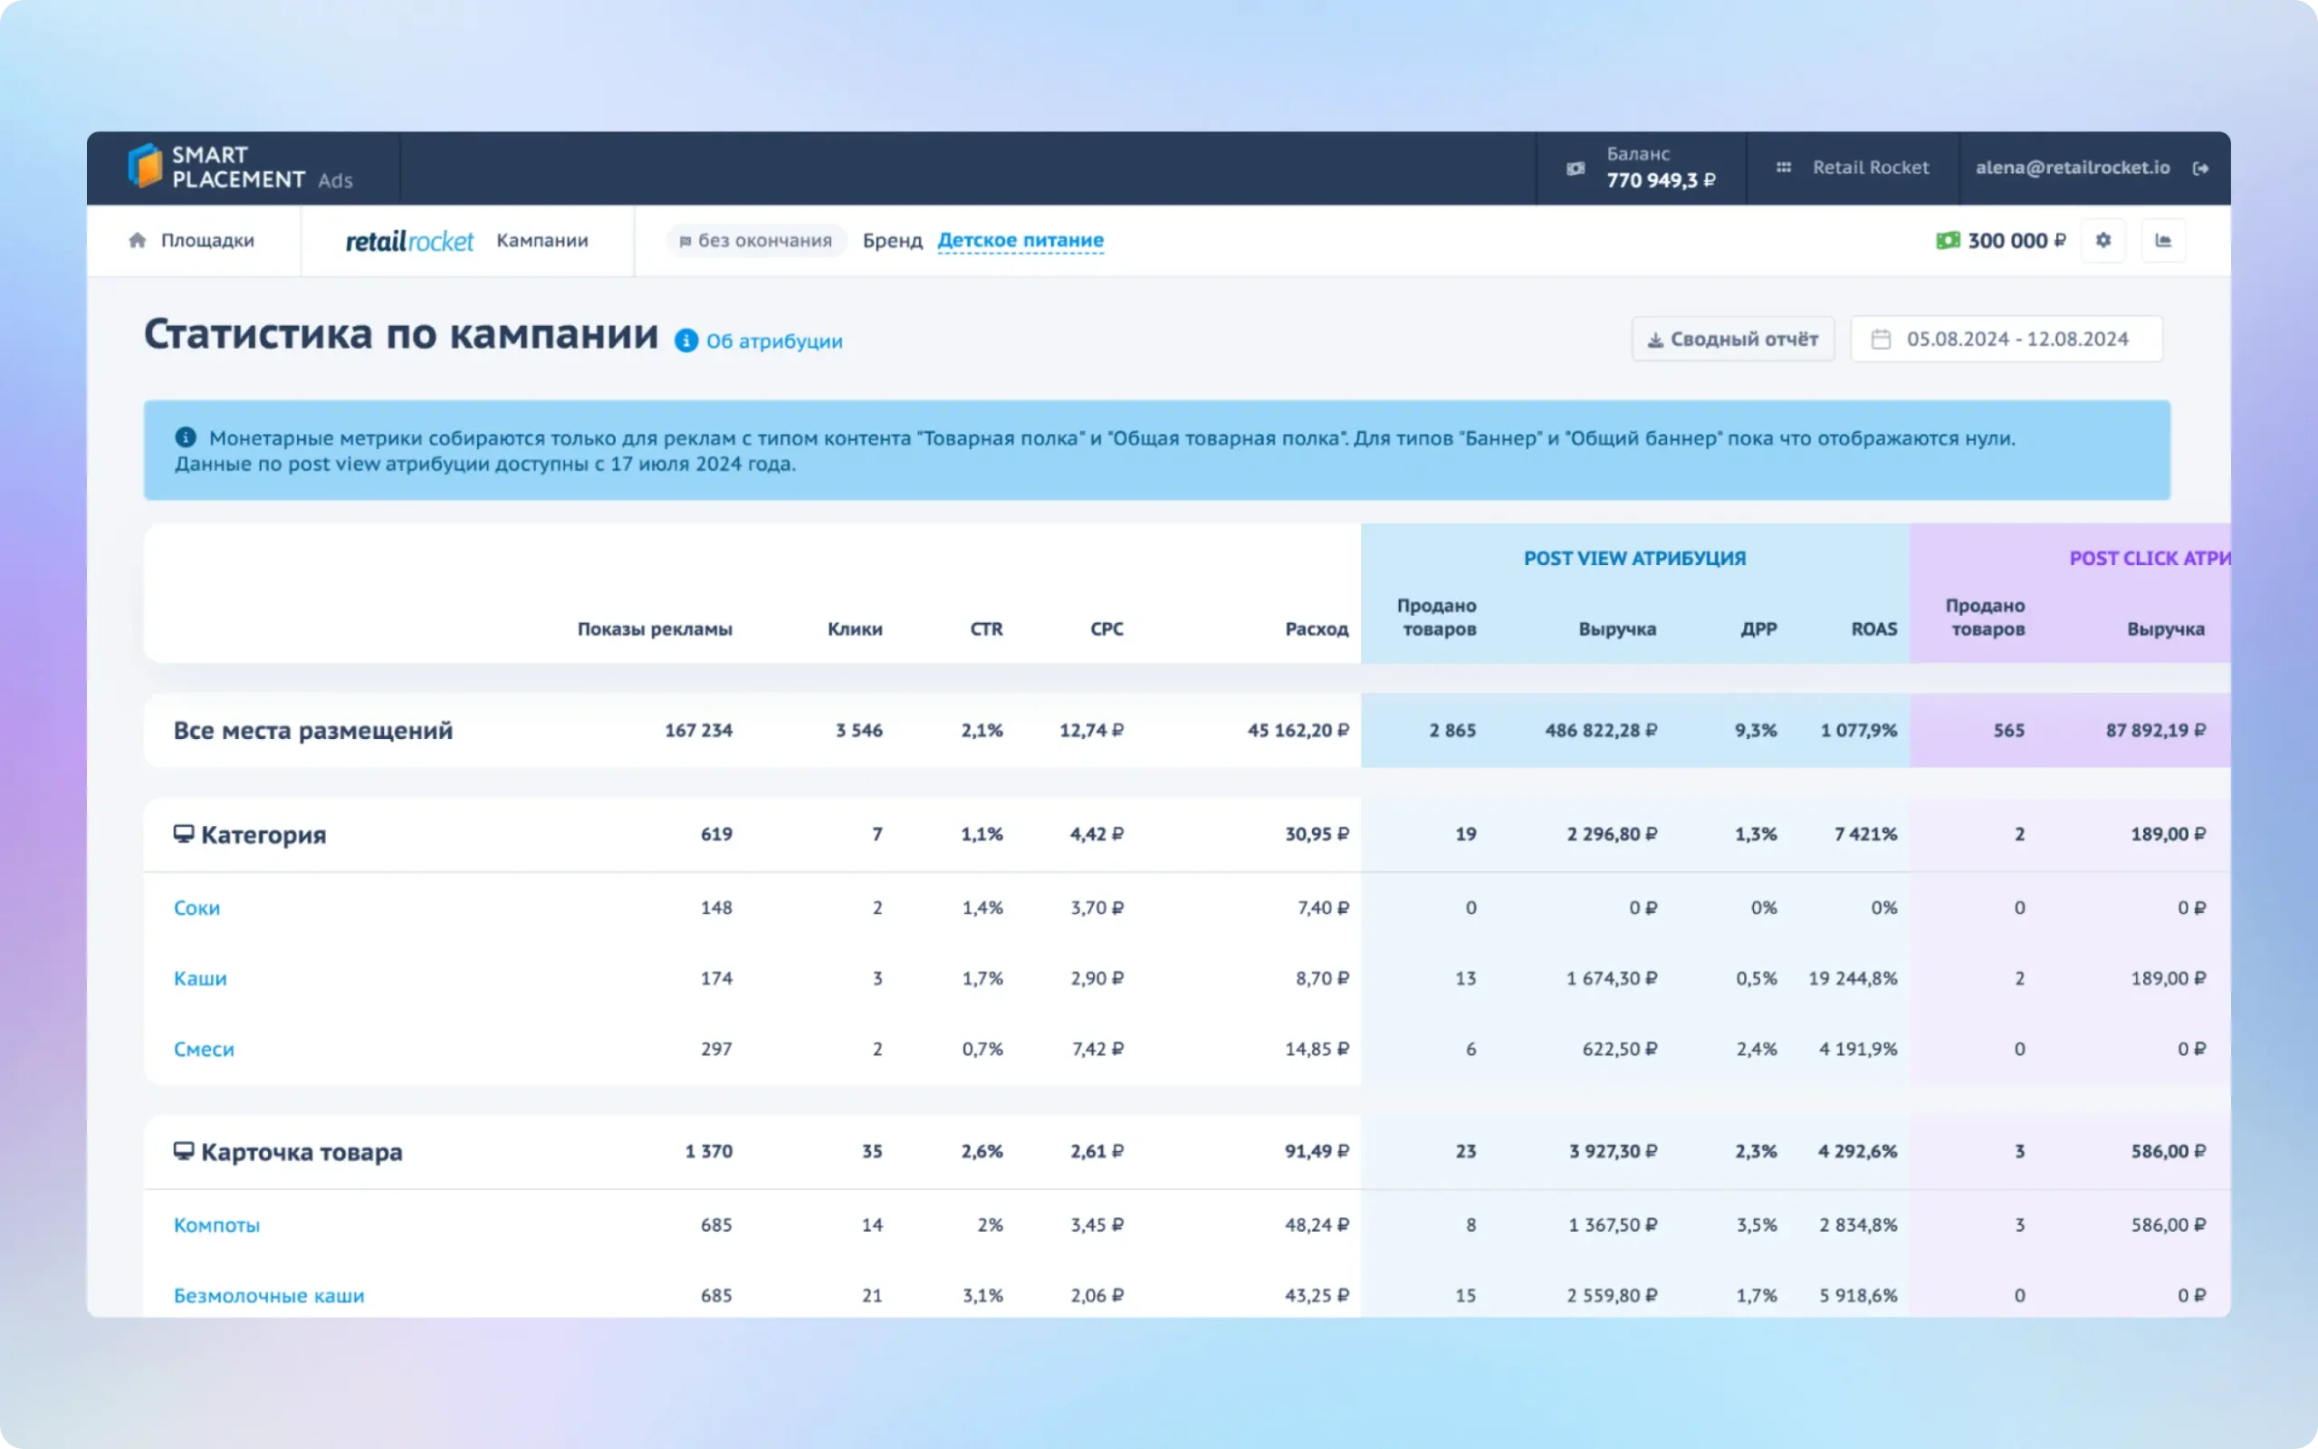2318x1449 pixels.
Task: Click the info icon beside Об атрибуции
Action: 685,341
